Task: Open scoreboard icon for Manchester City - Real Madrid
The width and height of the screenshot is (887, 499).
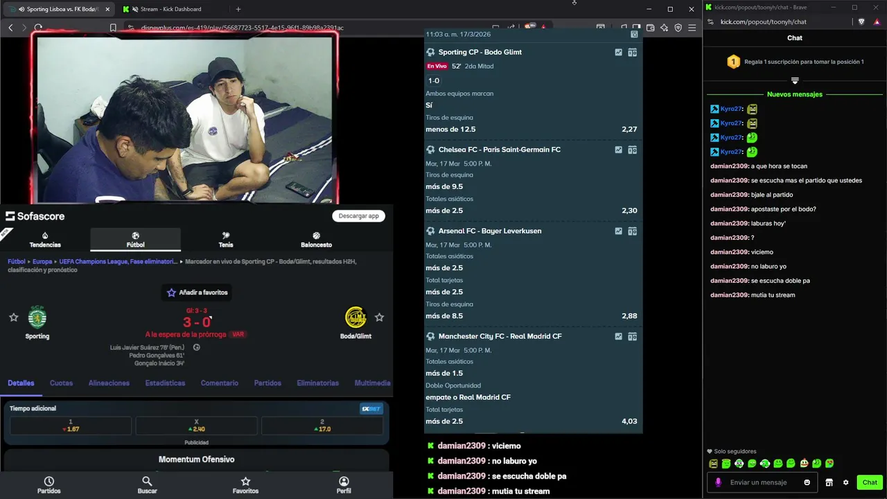Action: 632,336
